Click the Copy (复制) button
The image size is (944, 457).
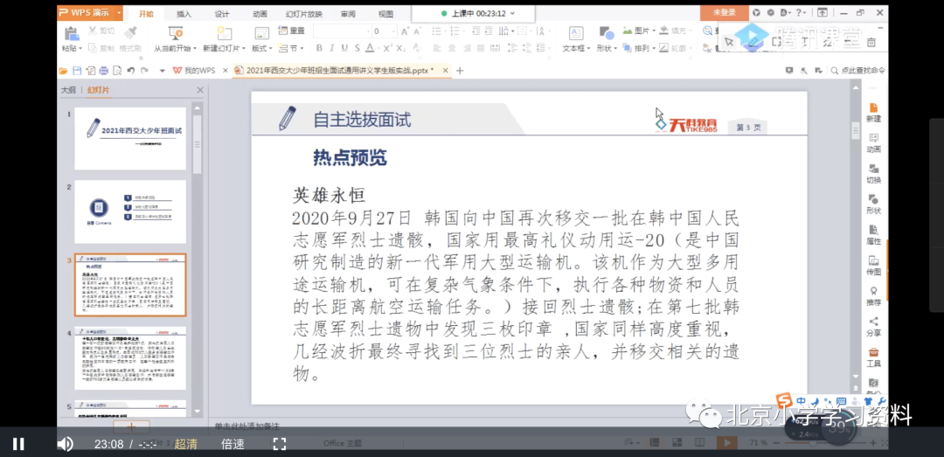coord(101,48)
